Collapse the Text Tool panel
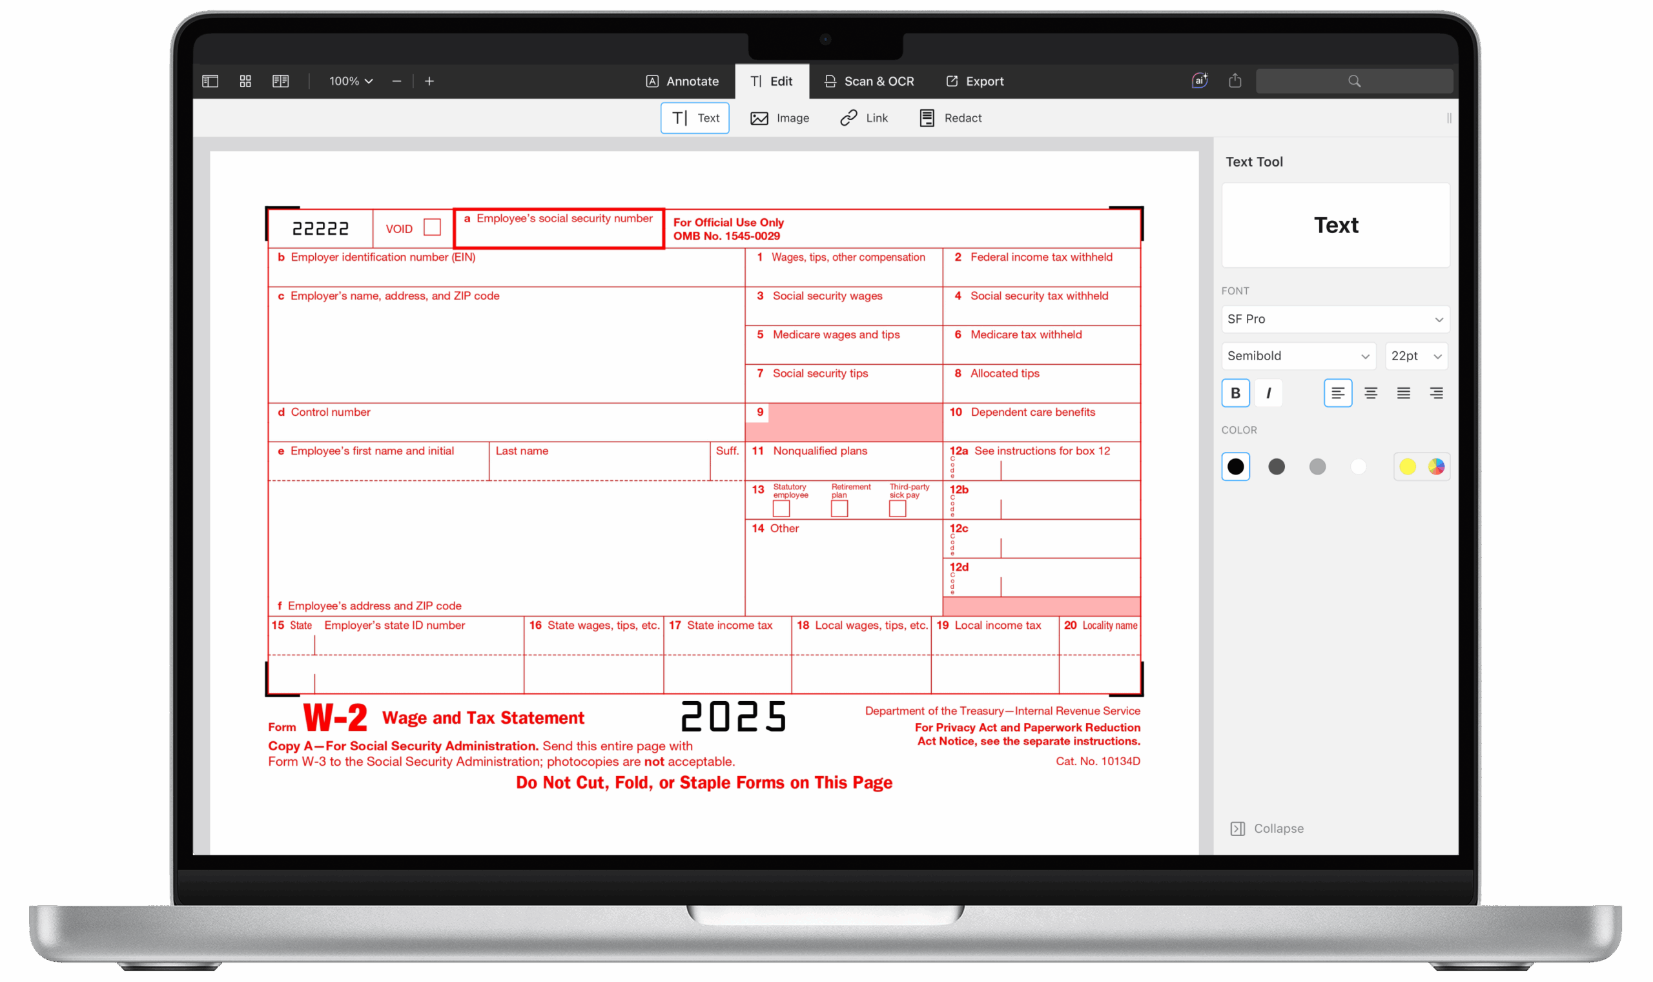Screen dimensions: 1653x982 [1267, 828]
